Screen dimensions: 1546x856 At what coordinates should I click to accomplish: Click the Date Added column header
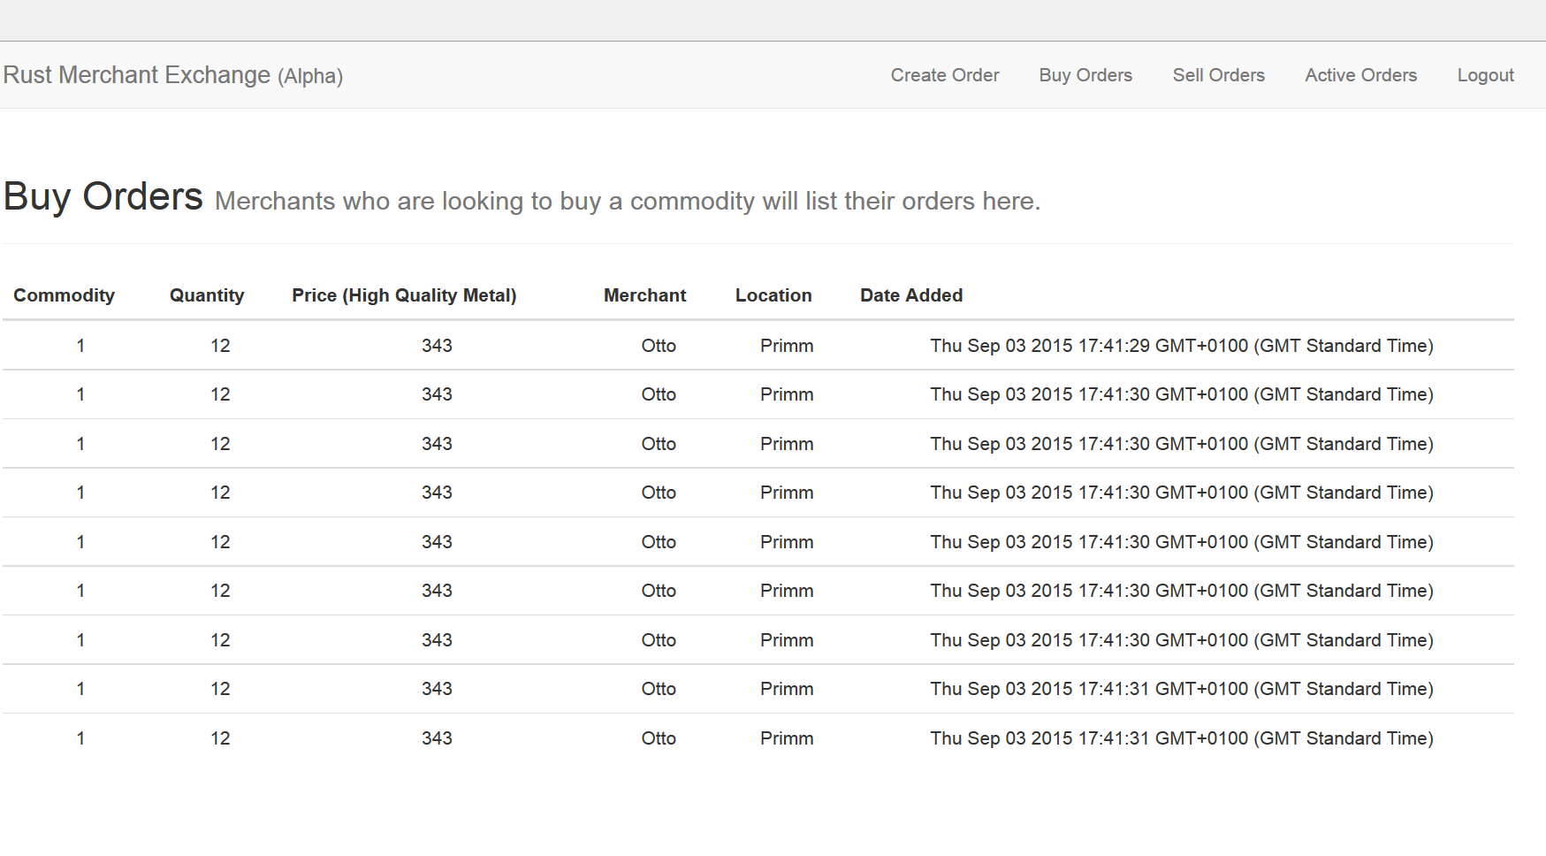(911, 295)
